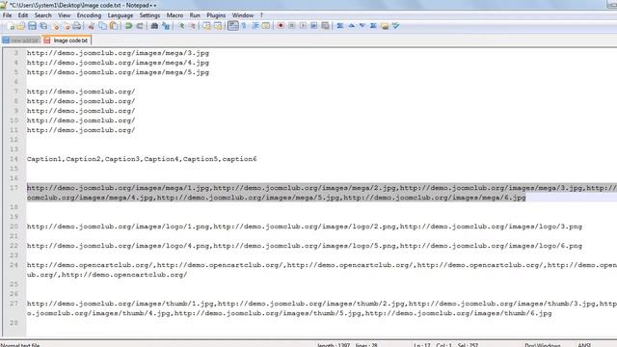Enable synchronized horizontal scrolling icon
The height and width of the screenshot is (347, 617).
click(x=218, y=26)
